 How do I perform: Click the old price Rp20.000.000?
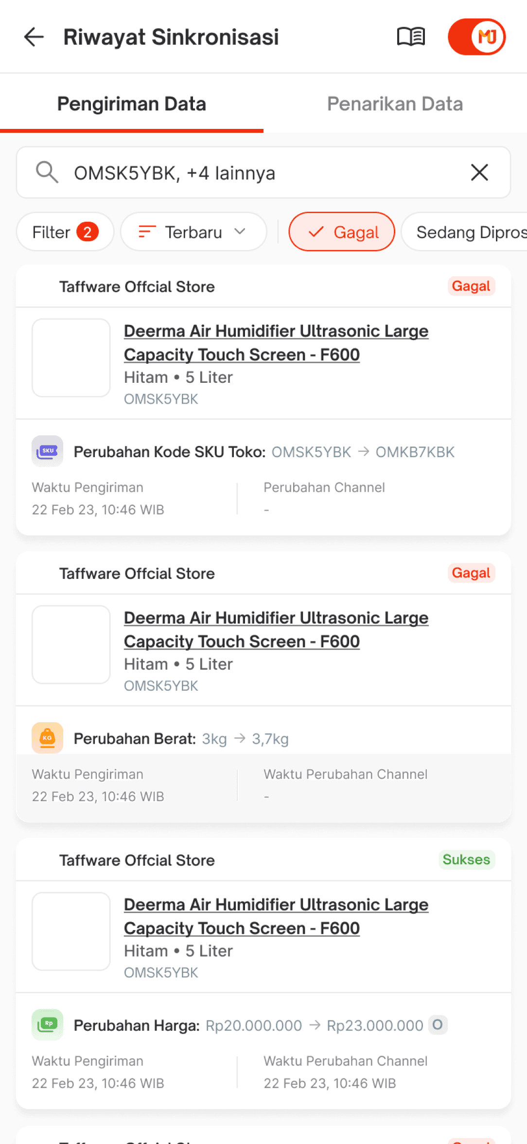254,1025
